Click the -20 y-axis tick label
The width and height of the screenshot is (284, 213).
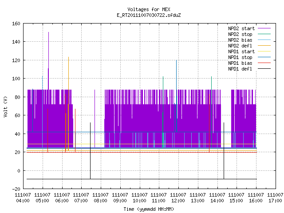click(16, 189)
